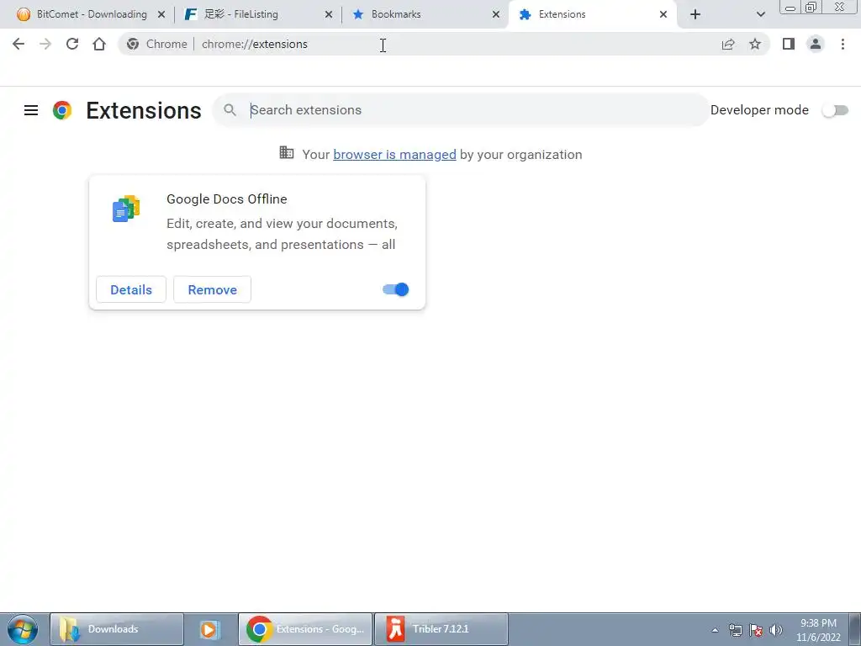Click the Google Docs Offline icon
Image resolution: width=861 pixels, height=646 pixels.
click(126, 209)
